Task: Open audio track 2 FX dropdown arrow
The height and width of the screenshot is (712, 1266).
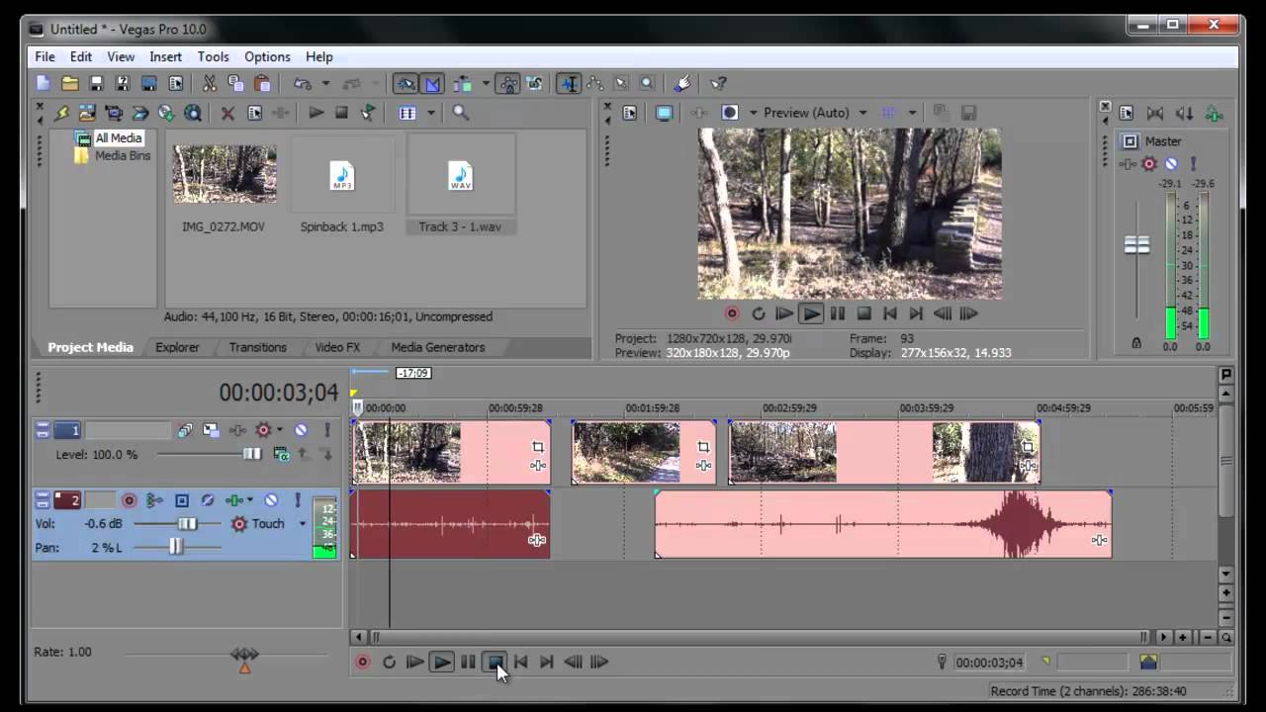Action: click(250, 500)
